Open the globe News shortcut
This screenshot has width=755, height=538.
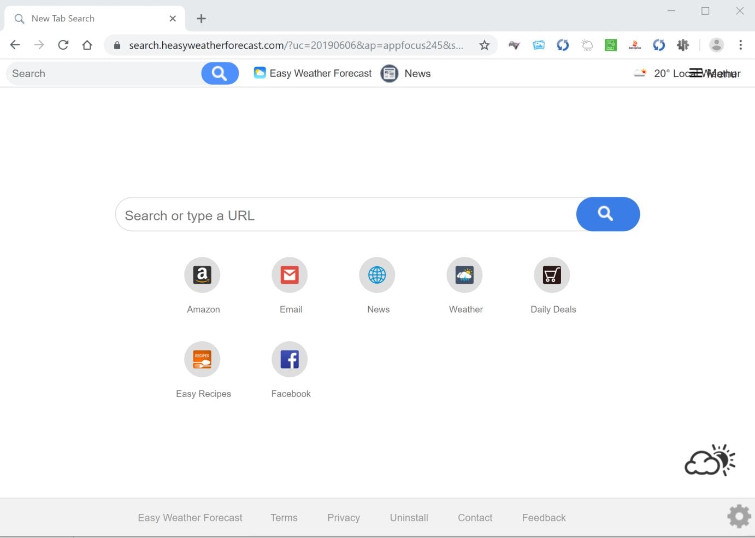point(377,275)
